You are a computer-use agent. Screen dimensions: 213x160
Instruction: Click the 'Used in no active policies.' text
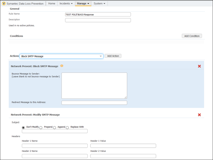click(21, 26)
